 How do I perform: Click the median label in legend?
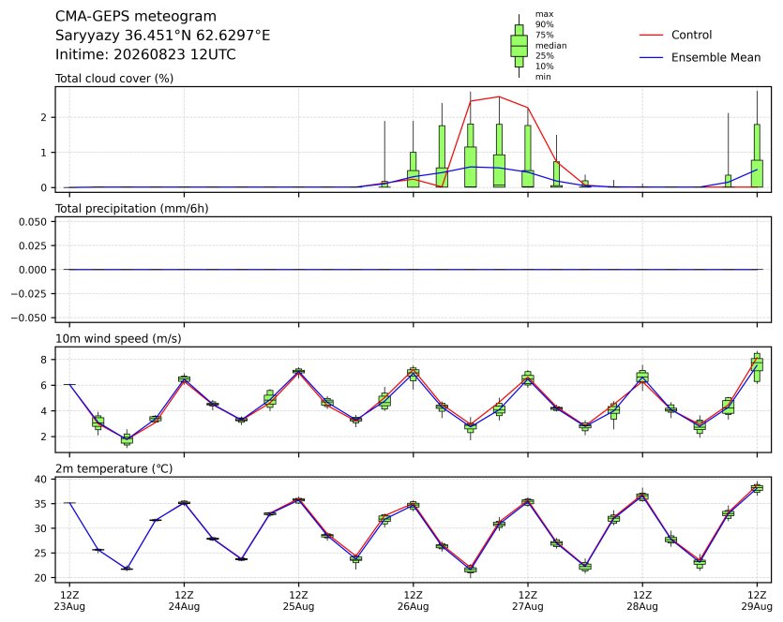(x=550, y=45)
